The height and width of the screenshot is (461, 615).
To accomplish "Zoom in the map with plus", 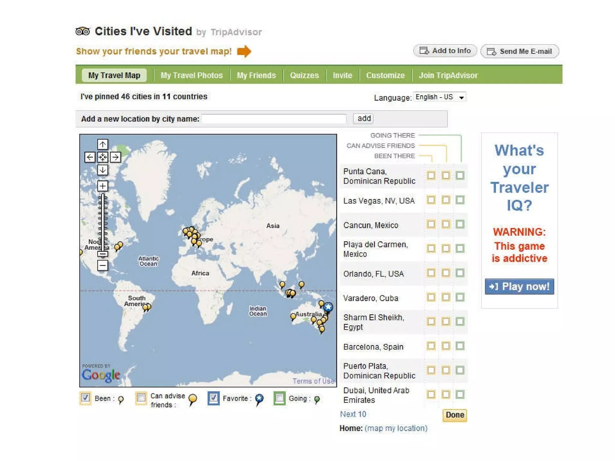I will point(102,186).
